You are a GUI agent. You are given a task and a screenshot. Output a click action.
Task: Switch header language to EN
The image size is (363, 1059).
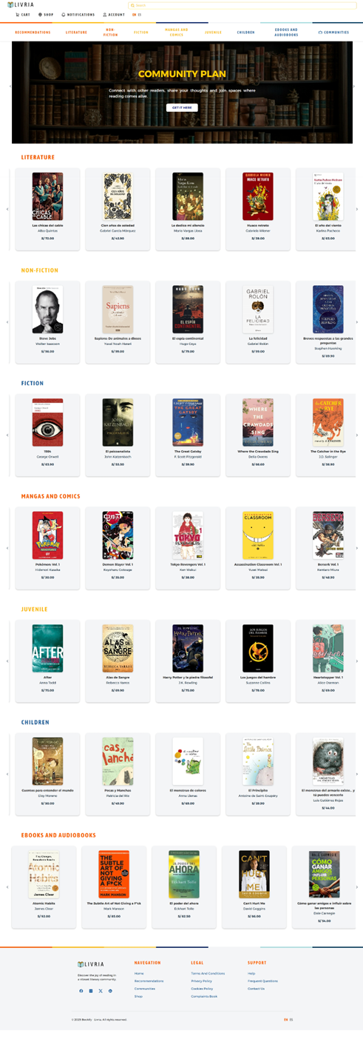pyautogui.click(x=134, y=15)
